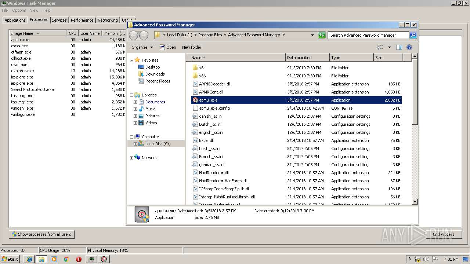Image resolution: width=470 pixels, height=264 pixels.
Task: Switch to the Performance tab
Action: [x=82, y=20]
